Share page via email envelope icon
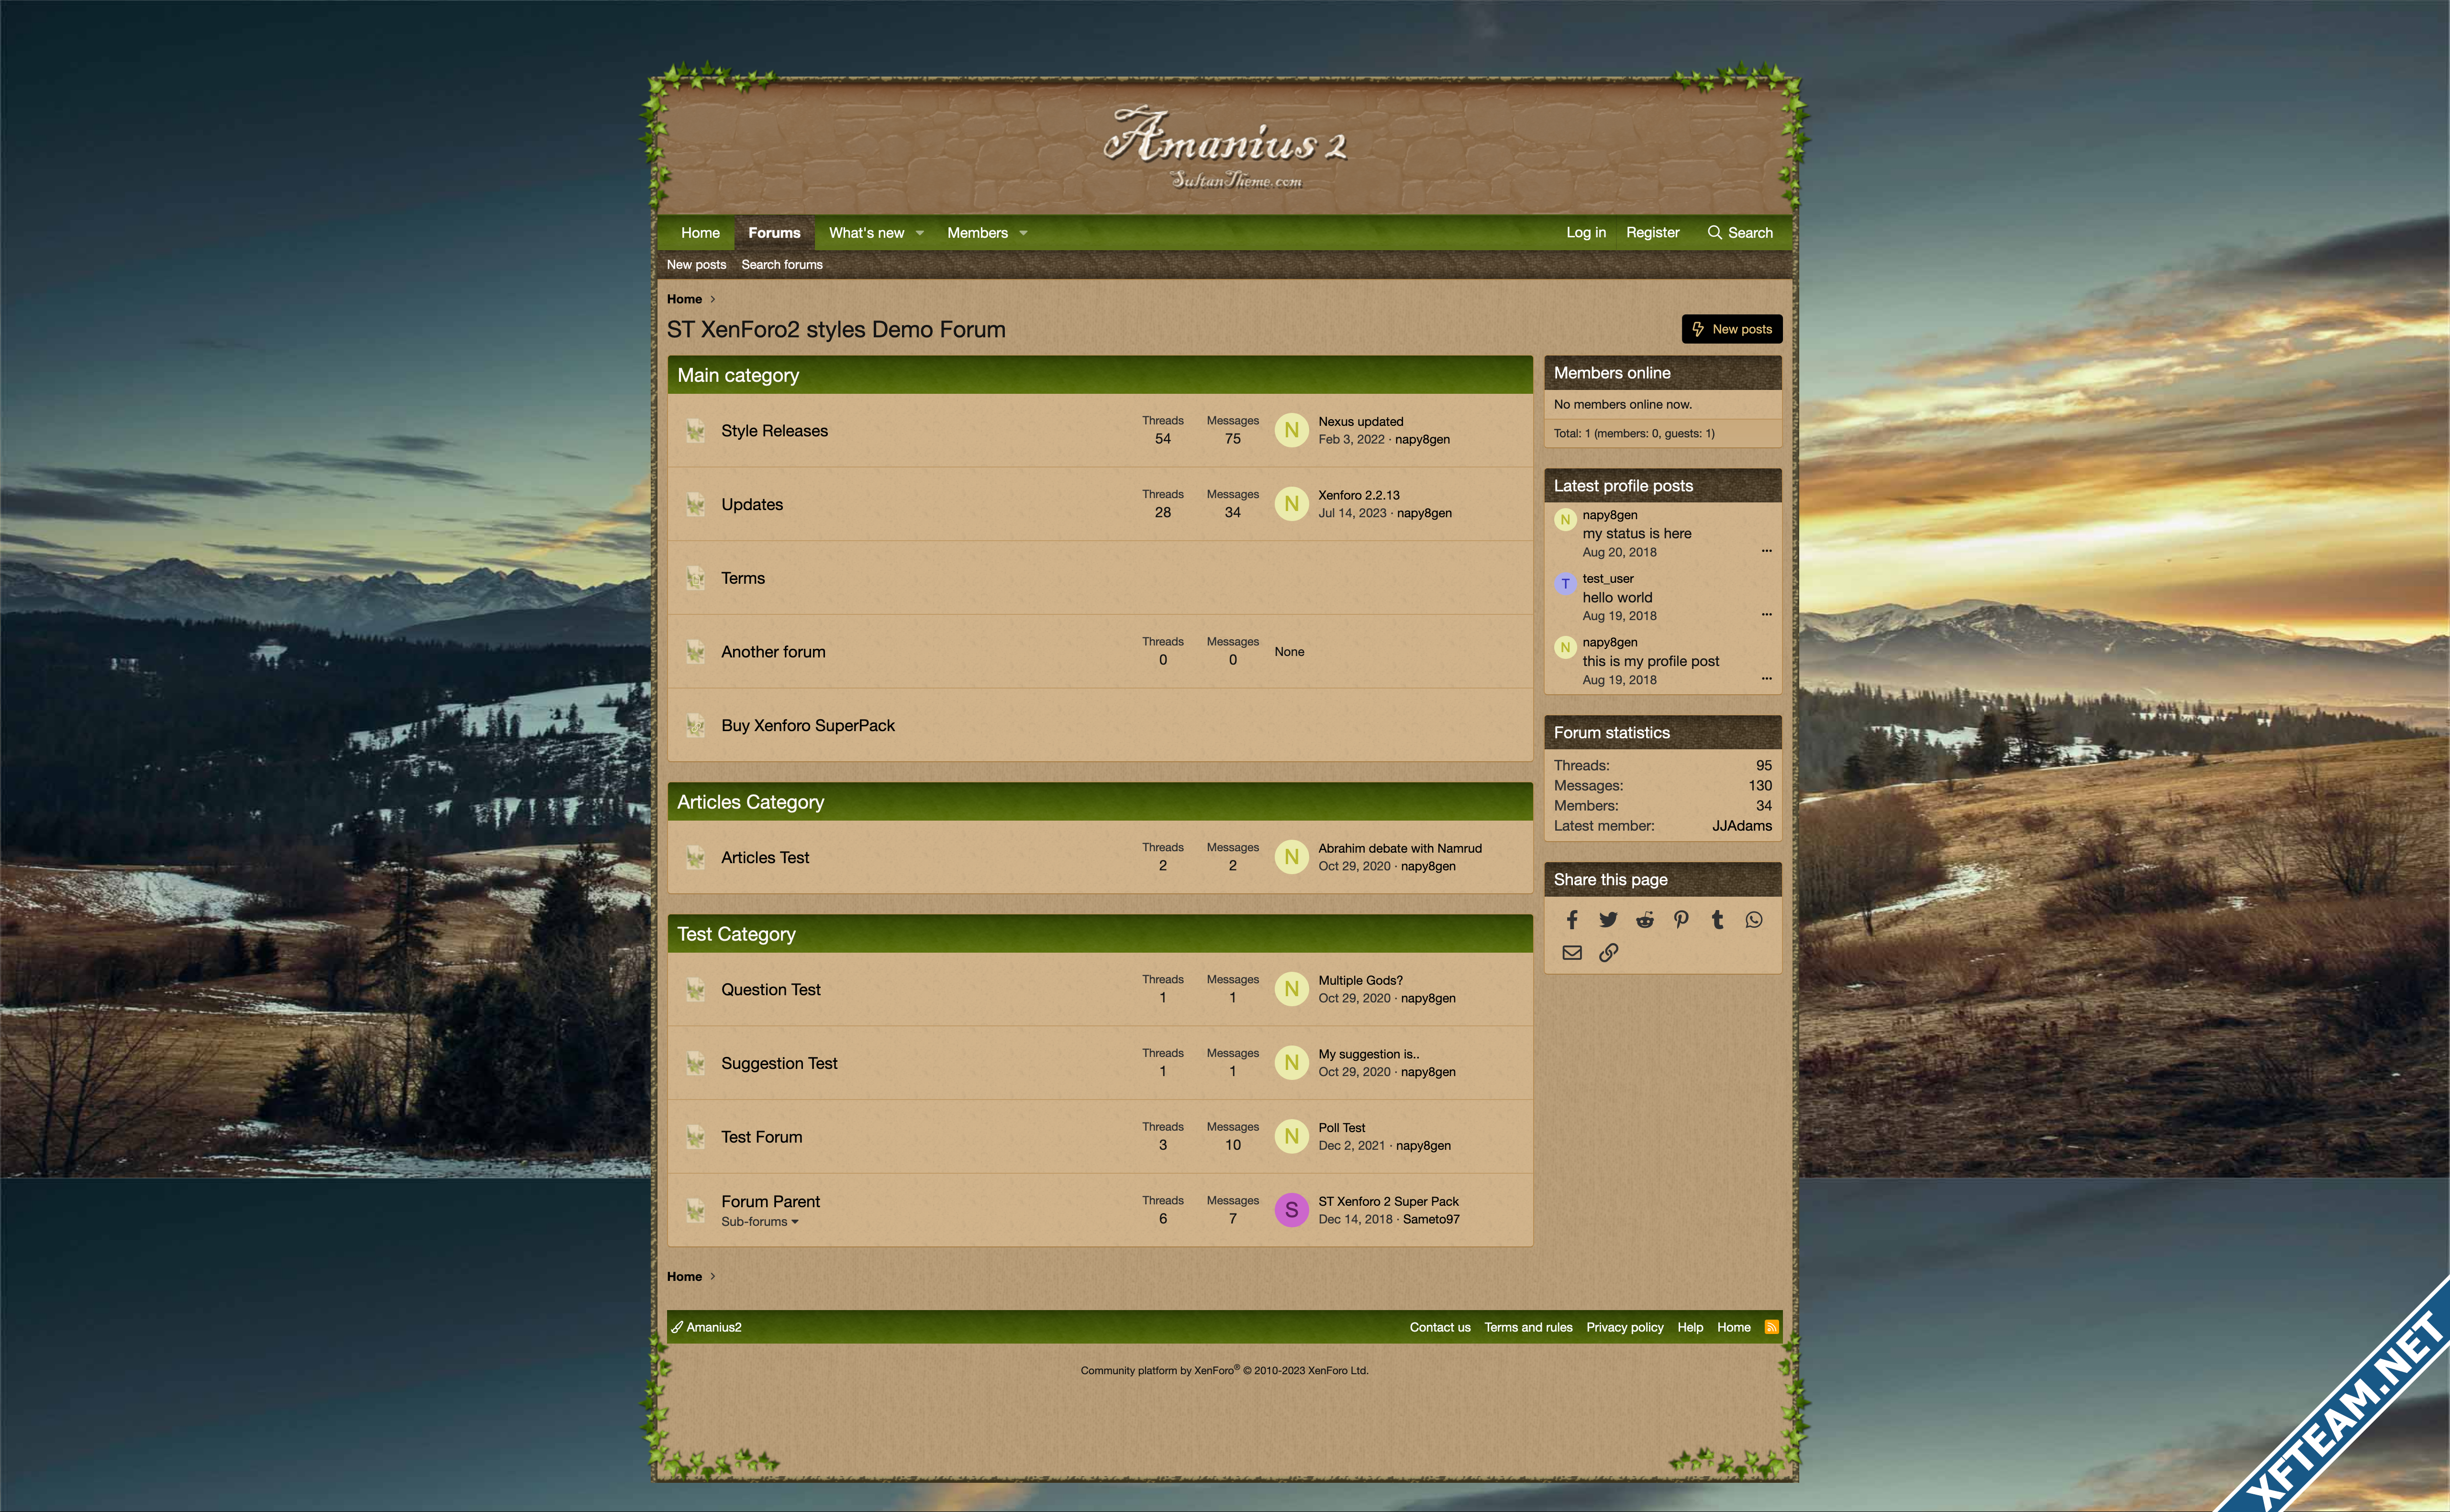2450x1512 pixels. (x=1572, y=953)
